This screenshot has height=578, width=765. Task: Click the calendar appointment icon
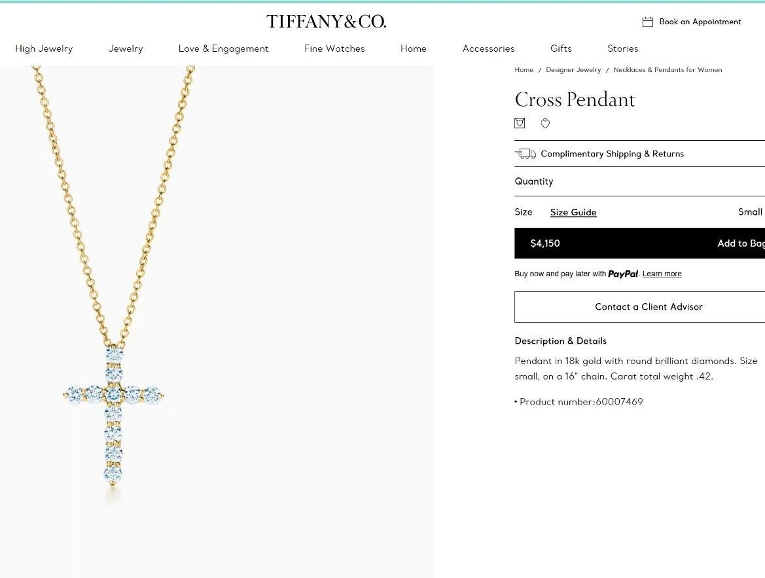pos(648,22)
